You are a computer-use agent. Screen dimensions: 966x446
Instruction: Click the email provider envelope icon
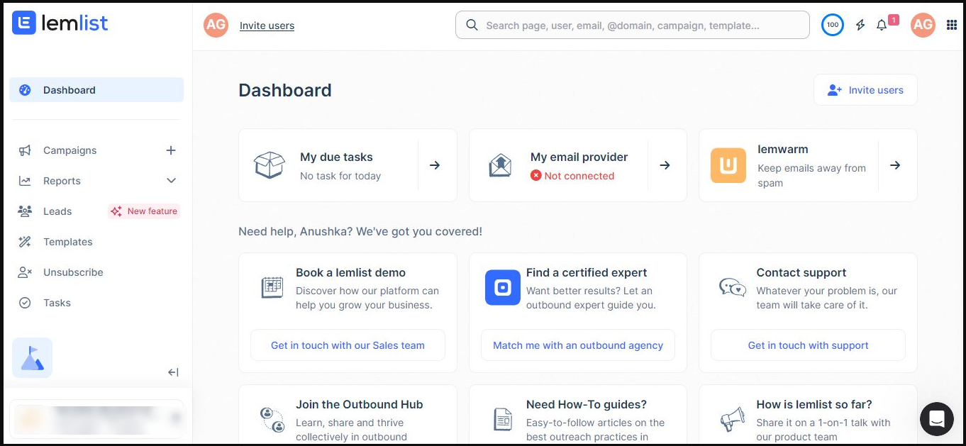[500, 166]
